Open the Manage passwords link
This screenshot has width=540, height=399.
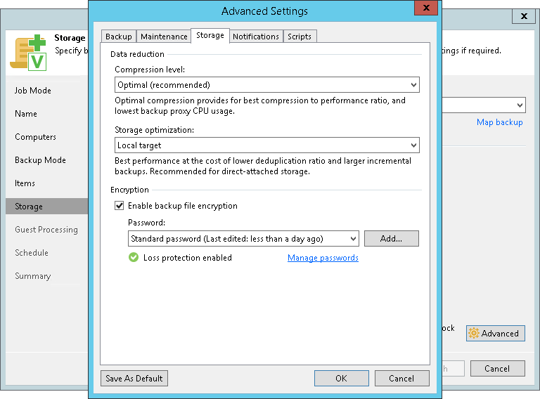(323, 258)
